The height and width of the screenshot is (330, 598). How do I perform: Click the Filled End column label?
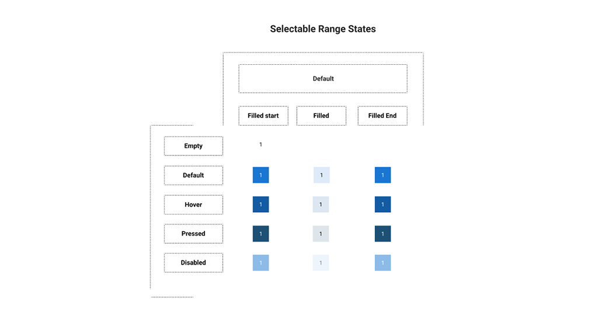click(x=382, y=116)
